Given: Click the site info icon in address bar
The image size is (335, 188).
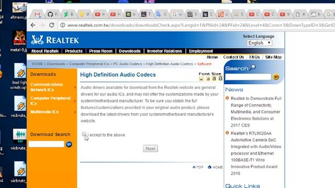Looking at the screenshot, I should pyautogui.click(x=63, y=25).
